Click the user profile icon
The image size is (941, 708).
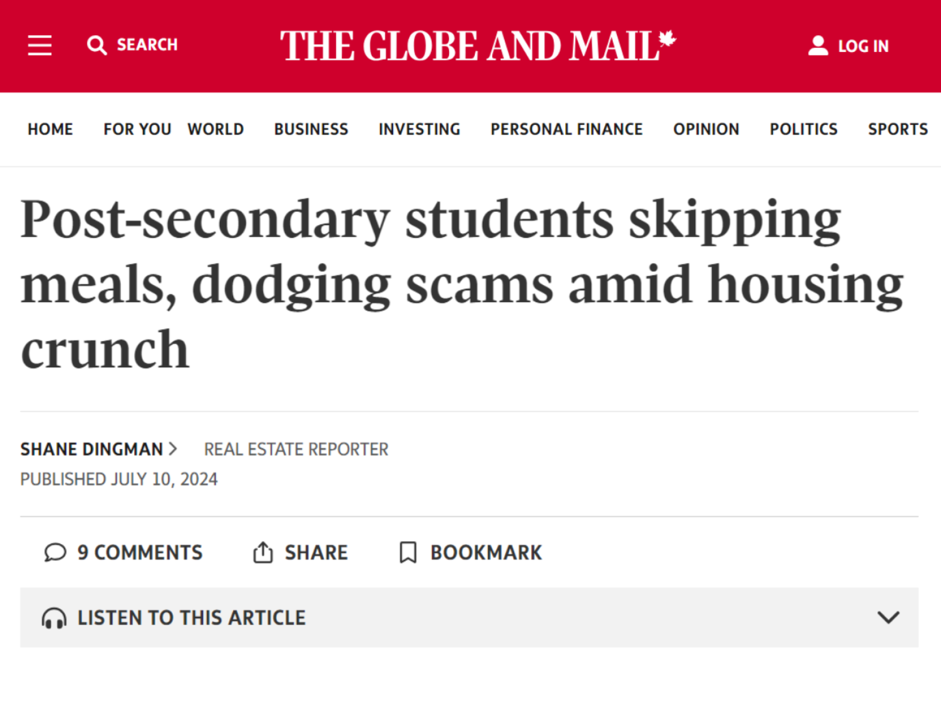click(818, 45)
